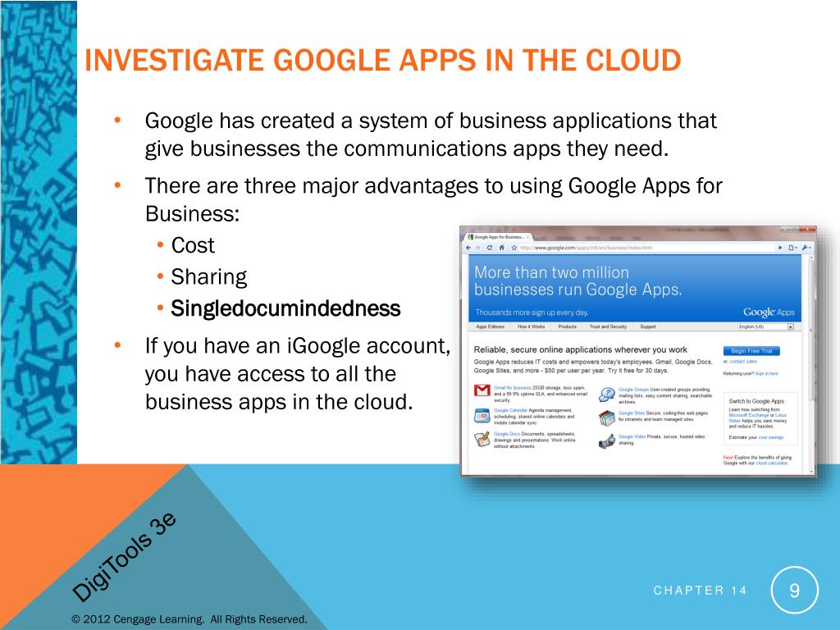Open the page menu icon
This screenshot has height=630, width=840.
792,248
